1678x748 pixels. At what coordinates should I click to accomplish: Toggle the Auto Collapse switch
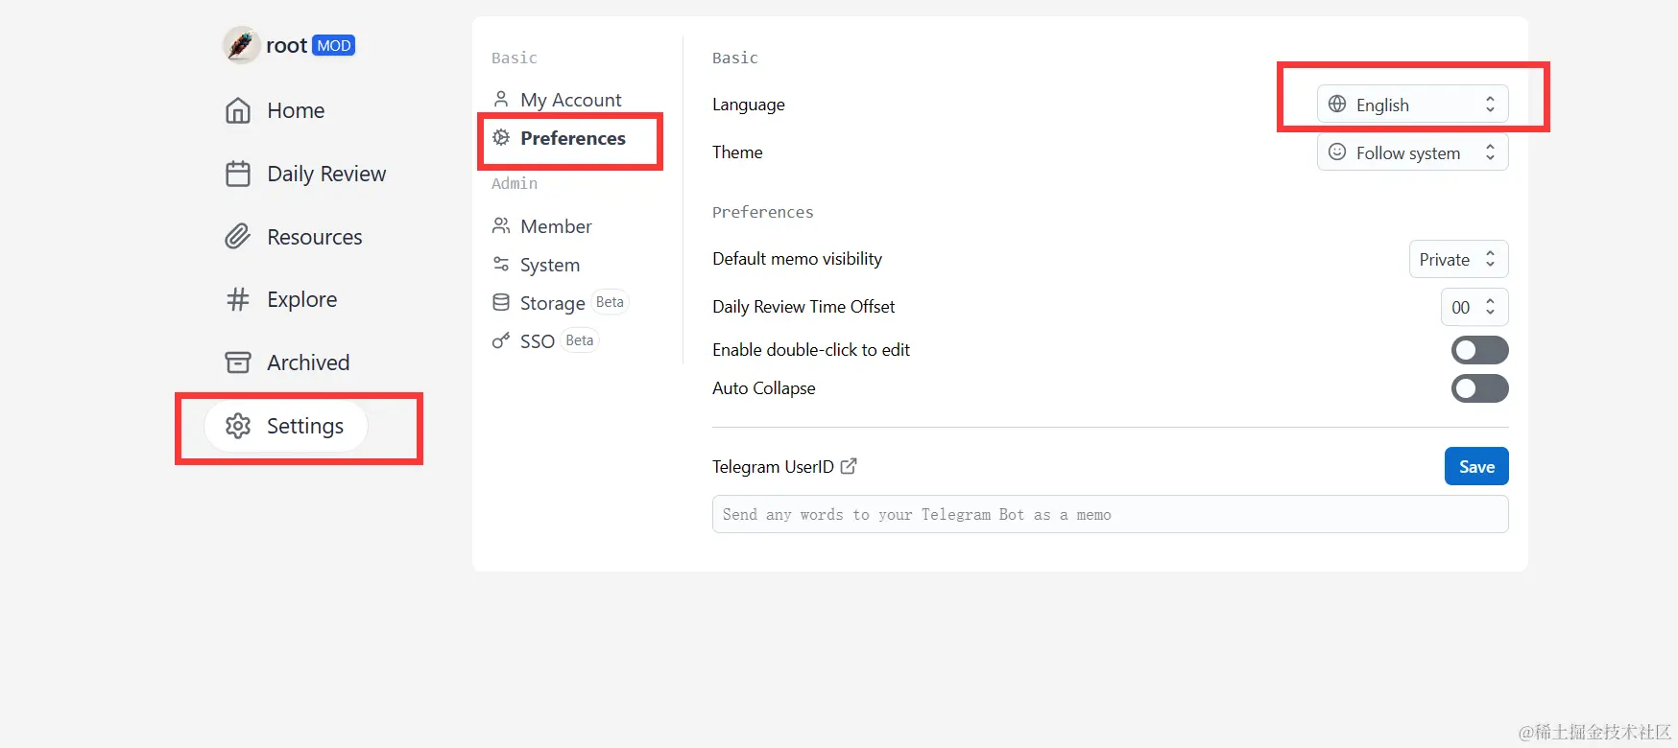click(x=1479, y=388)
